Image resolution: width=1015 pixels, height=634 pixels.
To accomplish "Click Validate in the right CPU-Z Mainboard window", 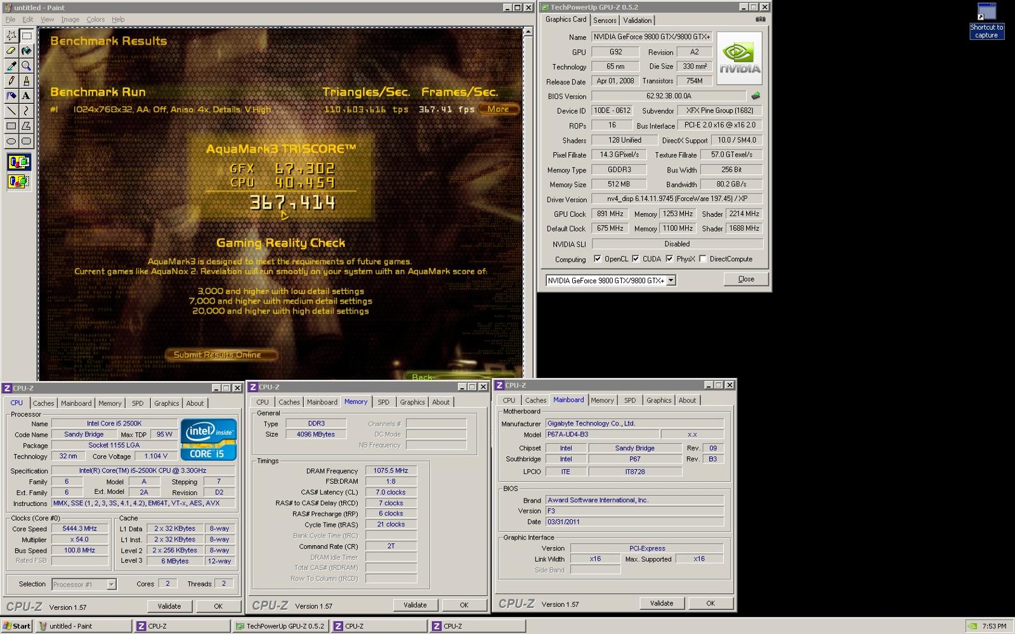I will pos(662,603).
